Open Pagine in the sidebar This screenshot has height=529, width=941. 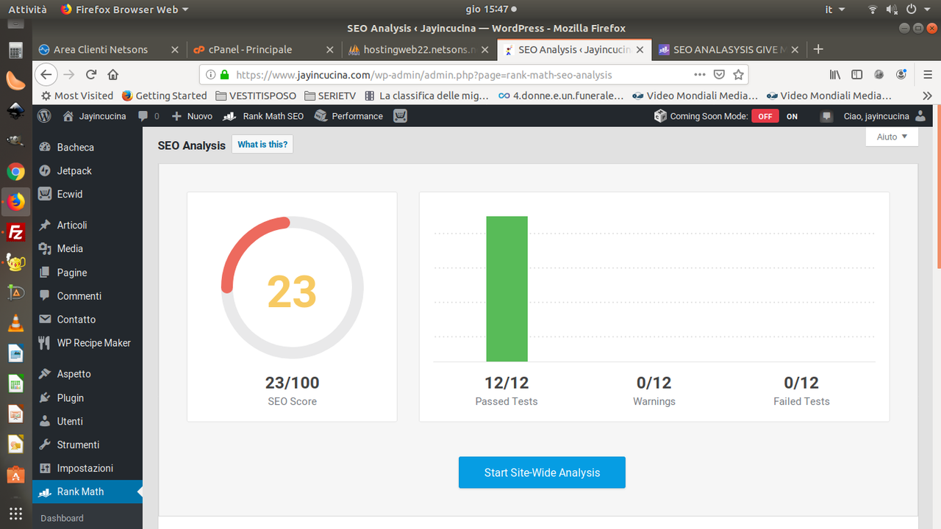(x=72, y=272)
